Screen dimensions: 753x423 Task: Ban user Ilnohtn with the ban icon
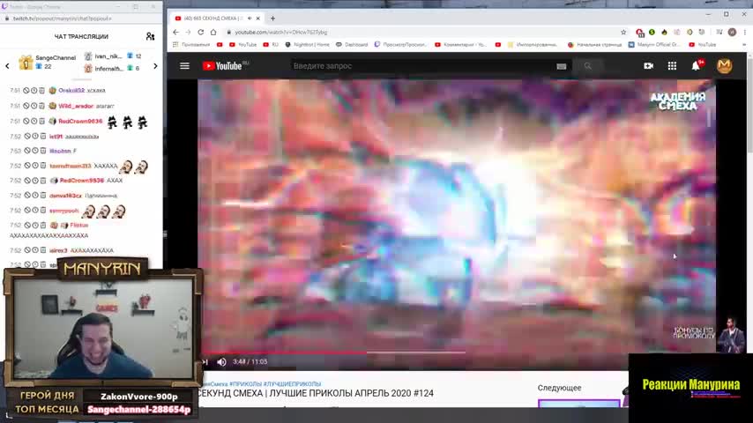[x=27, y=151]
